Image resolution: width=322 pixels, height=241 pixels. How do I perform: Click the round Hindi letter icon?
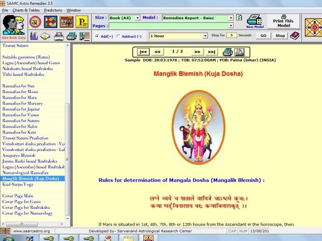(x=35, y=22)
